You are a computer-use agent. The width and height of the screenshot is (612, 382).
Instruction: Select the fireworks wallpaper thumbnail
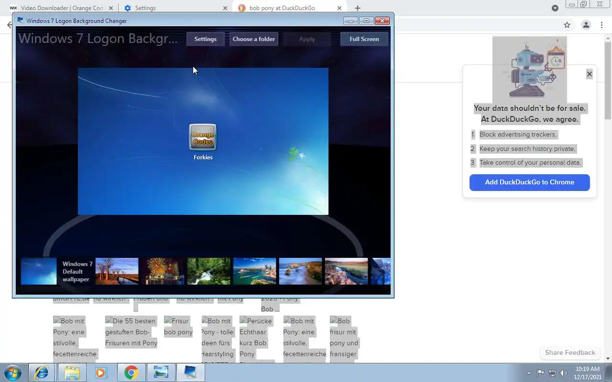163,271
